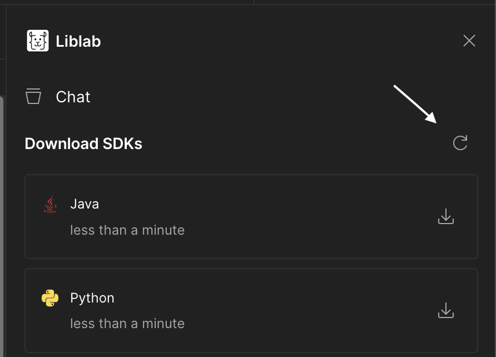Refresh the Download SDKs list
496x357 pixels.
(460, 143)
